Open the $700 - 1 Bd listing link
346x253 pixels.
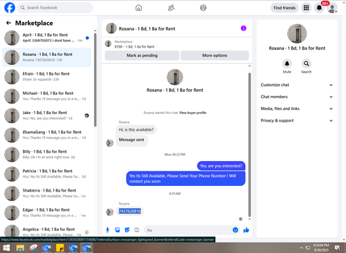[134, 46]
